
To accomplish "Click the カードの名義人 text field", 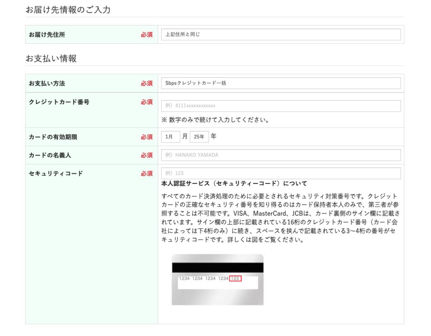I will pos(281,155).
